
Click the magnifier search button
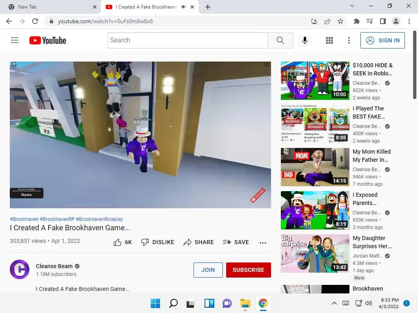(x=280, y=40)
